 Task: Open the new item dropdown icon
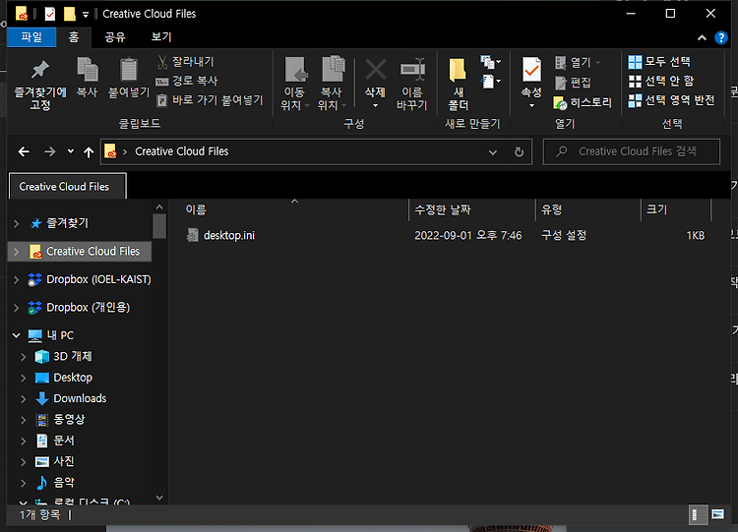[490, 62]
